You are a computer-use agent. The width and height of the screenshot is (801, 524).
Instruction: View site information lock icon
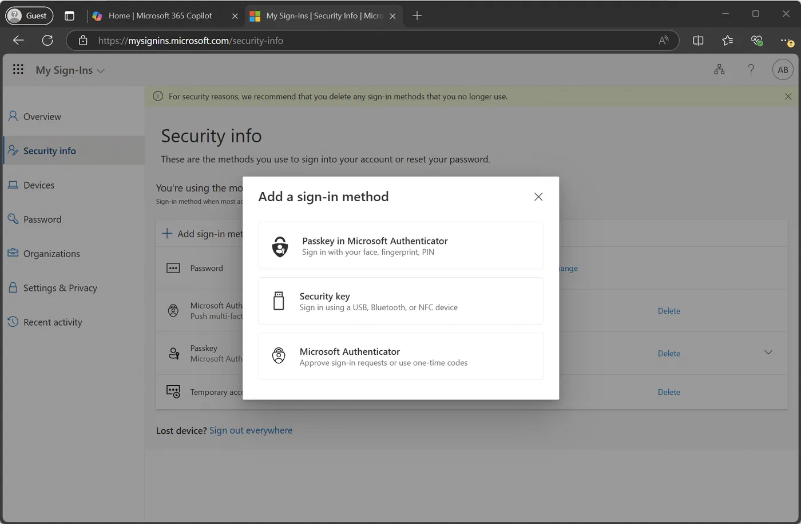[83, 41]
